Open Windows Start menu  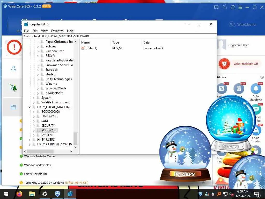(x=6, y=194)
